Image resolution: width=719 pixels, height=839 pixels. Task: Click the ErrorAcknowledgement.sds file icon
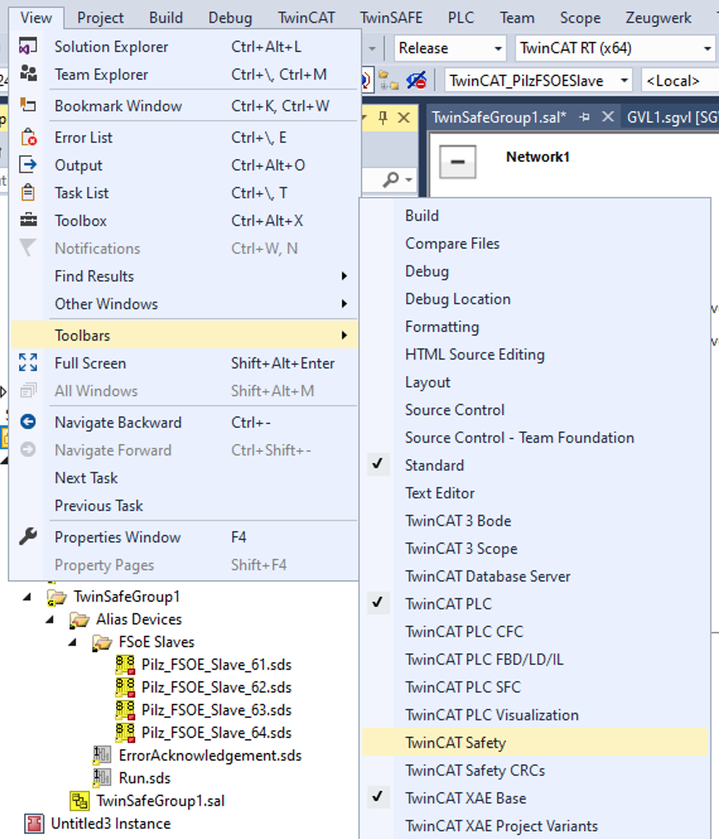click(x=102, y=755)
